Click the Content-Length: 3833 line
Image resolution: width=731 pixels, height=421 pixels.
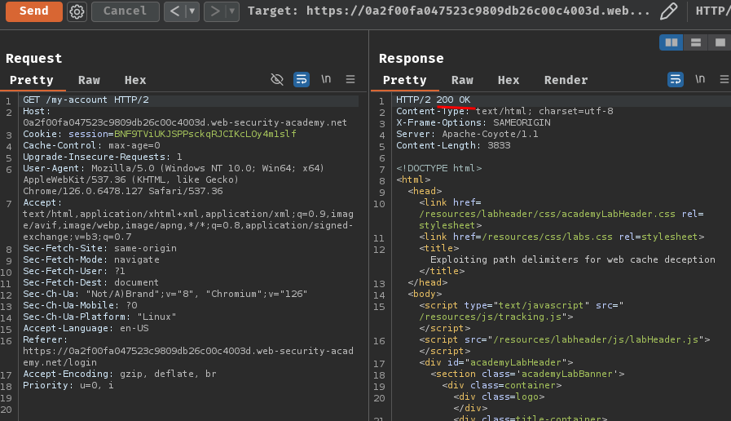453,145
